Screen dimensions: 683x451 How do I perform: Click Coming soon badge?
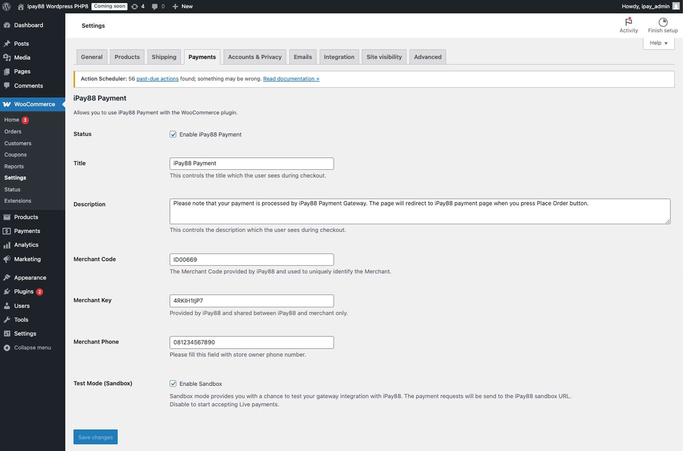[110, 6]
